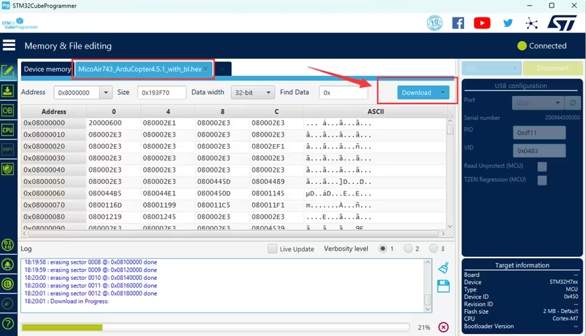The width and height of the screenshot is (586, 336).
Task: Toggle the Live Update checkbox
Action: click(x=272, y=249)
